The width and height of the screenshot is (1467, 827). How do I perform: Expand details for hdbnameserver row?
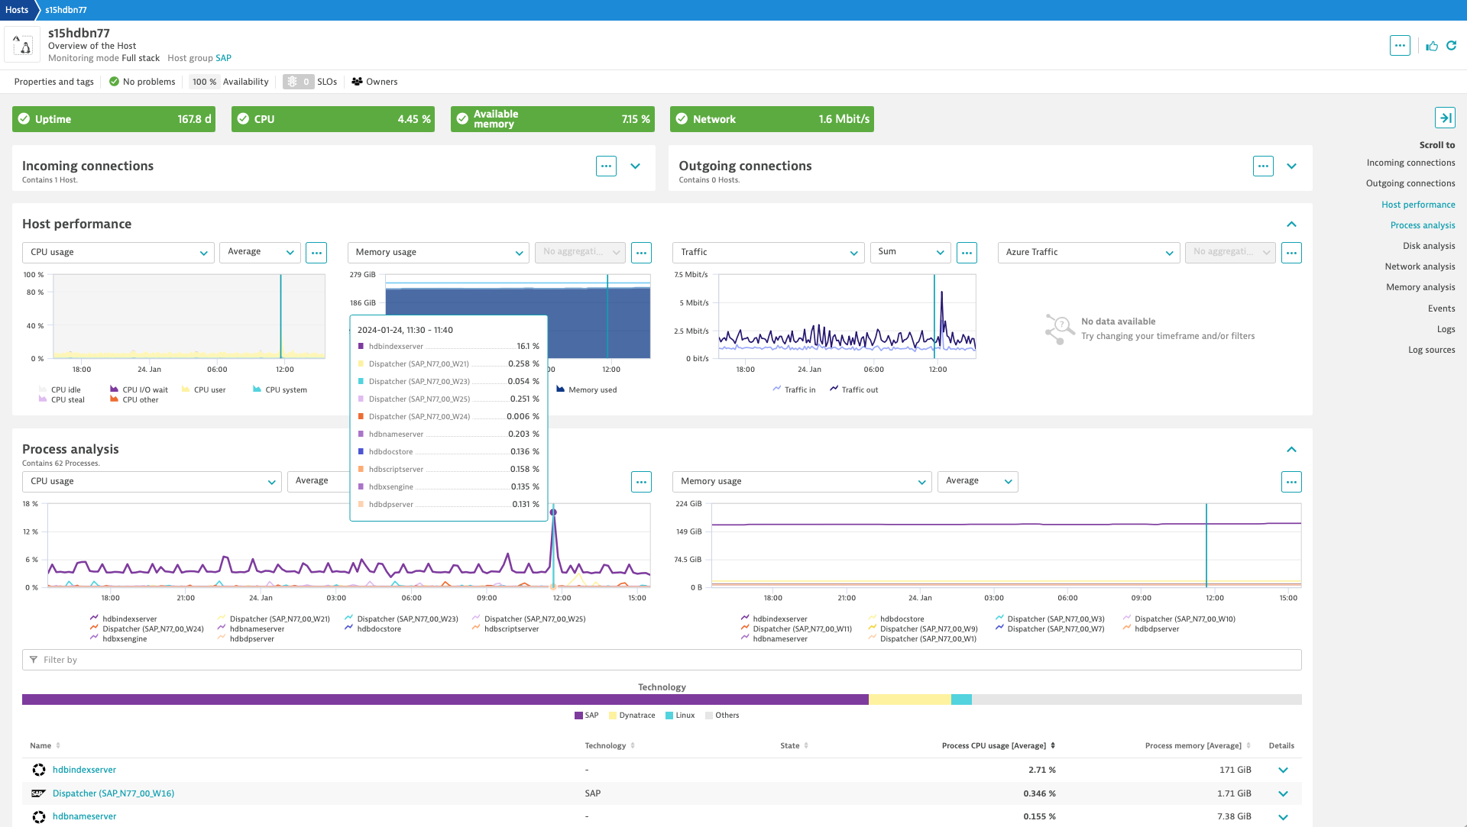coord(1283,816)
